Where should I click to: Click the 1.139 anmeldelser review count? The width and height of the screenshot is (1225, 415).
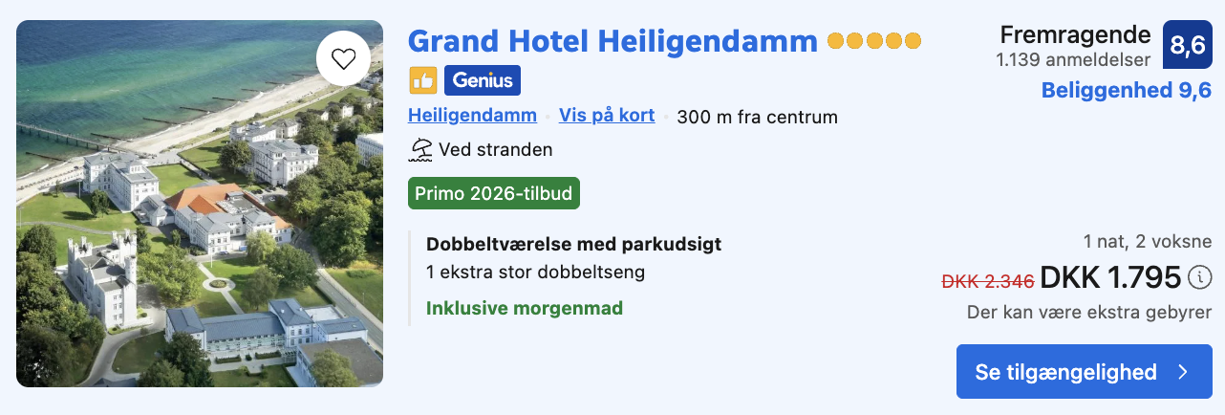point(1073,59)
